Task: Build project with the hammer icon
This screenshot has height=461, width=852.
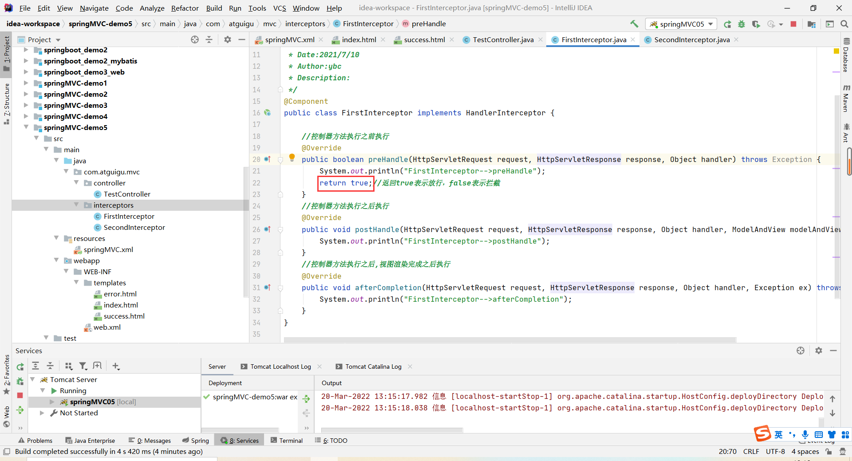Action: coord(634,24)
